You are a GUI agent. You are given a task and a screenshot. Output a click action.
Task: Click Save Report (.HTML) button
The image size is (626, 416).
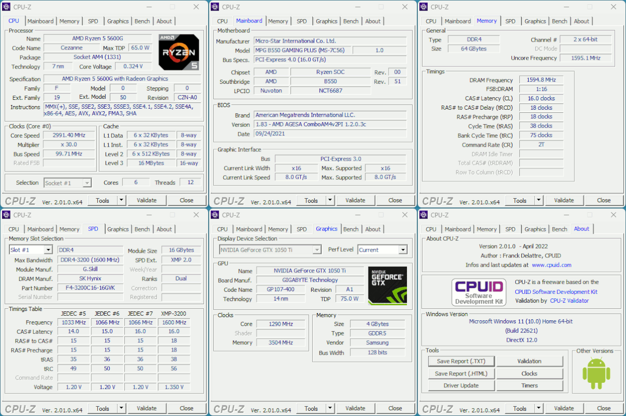point(461,373)
